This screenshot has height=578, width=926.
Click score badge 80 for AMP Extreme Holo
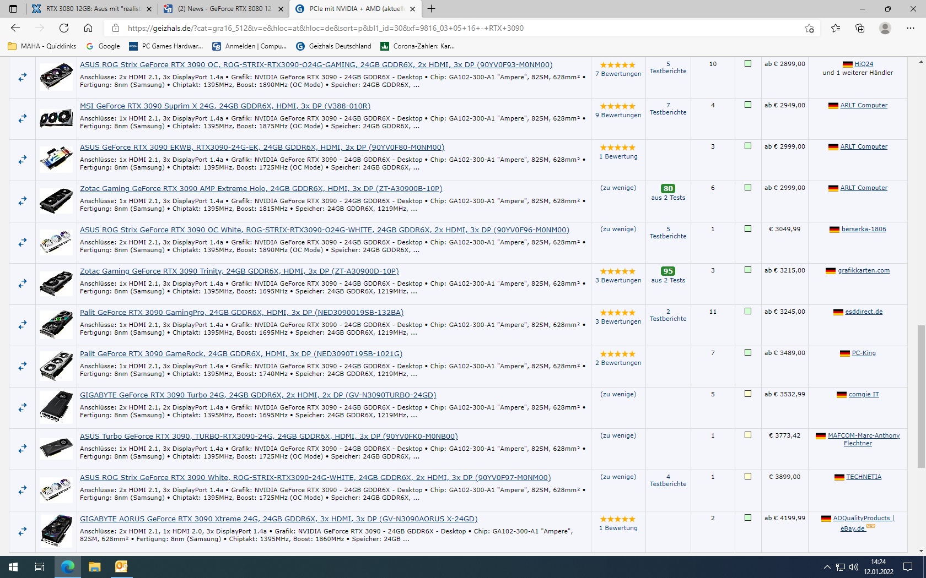click(668, 188)
